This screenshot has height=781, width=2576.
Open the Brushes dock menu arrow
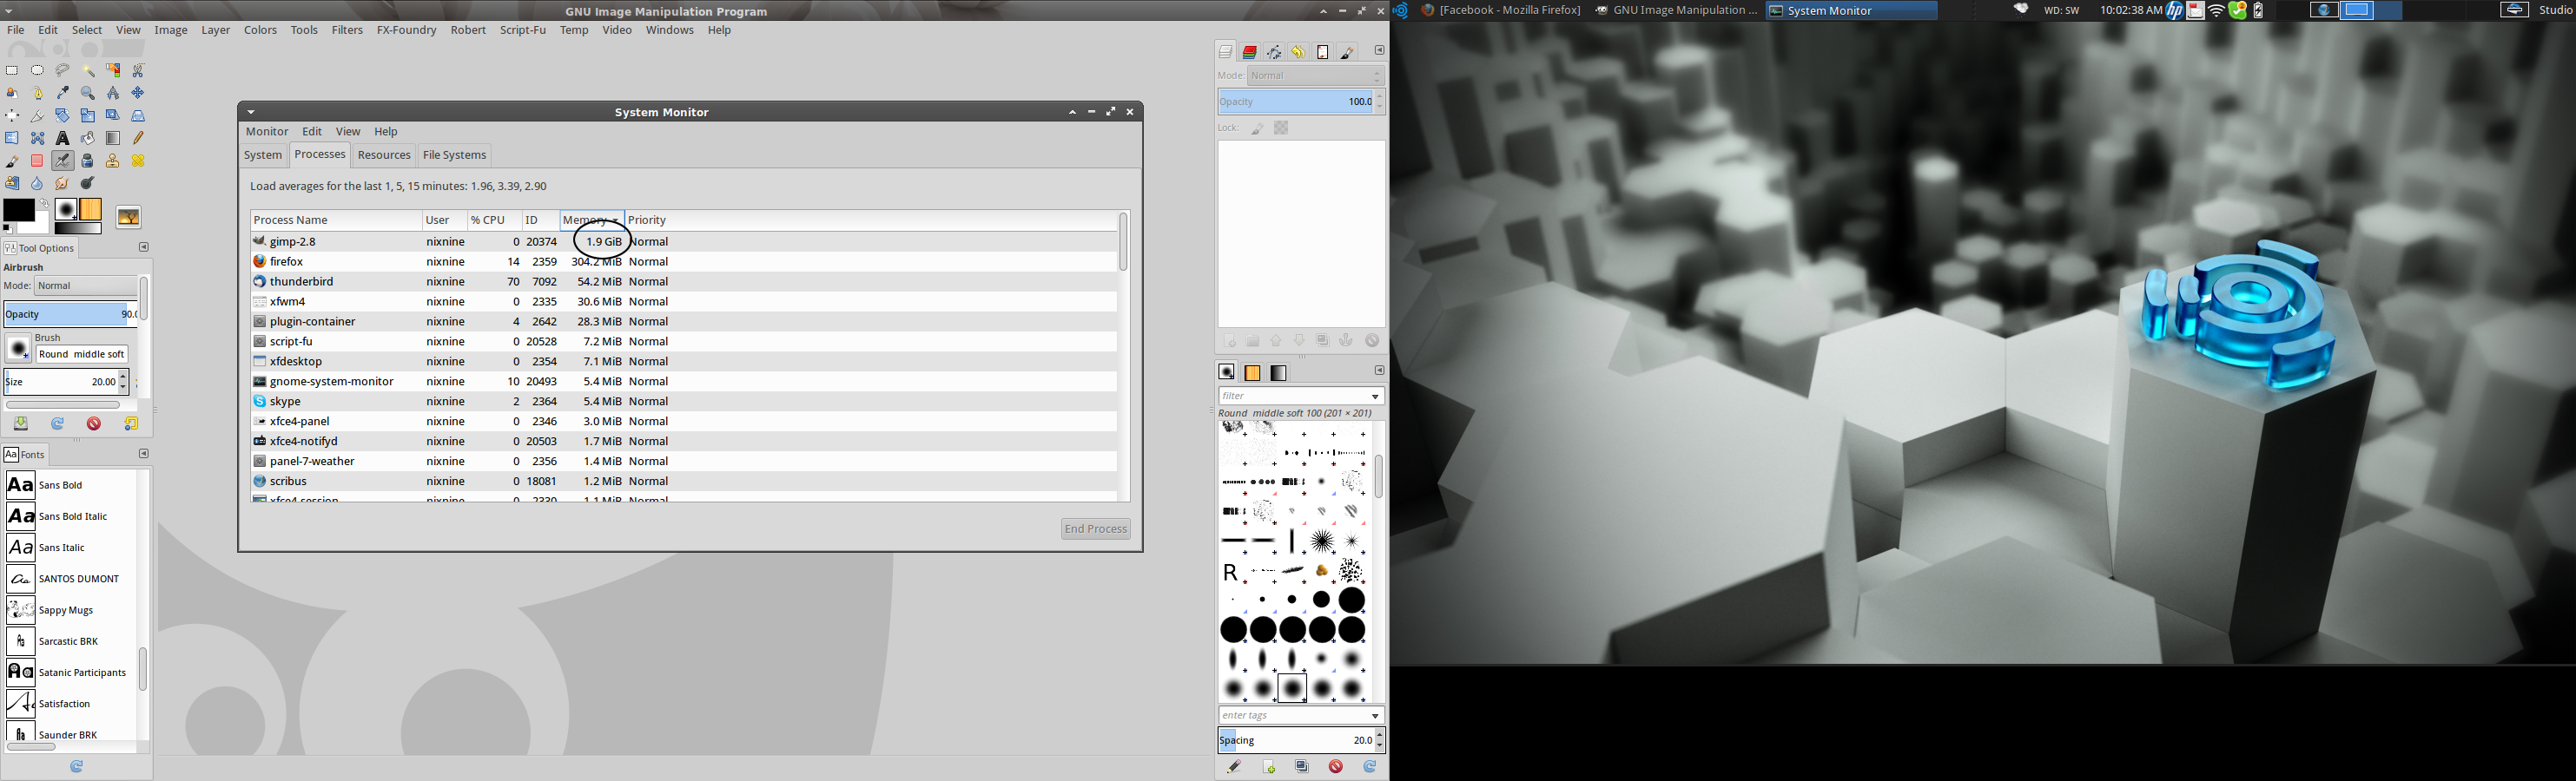point(1379,371)
